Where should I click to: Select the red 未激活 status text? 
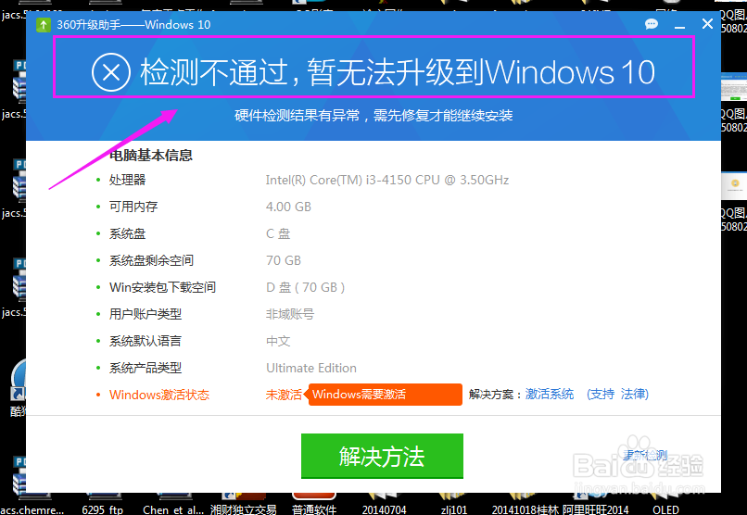[x=284, y=395]
